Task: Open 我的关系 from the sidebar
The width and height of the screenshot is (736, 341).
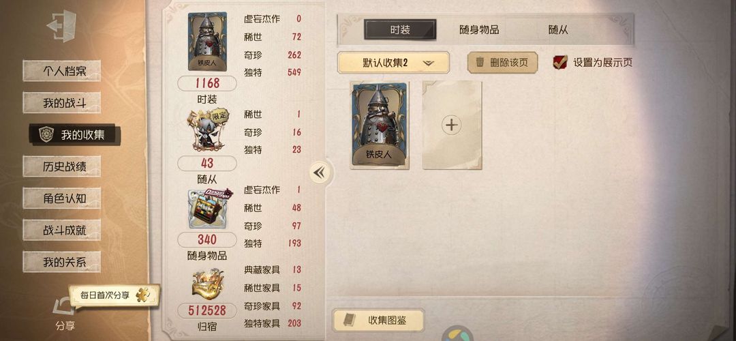Action: 62,262
